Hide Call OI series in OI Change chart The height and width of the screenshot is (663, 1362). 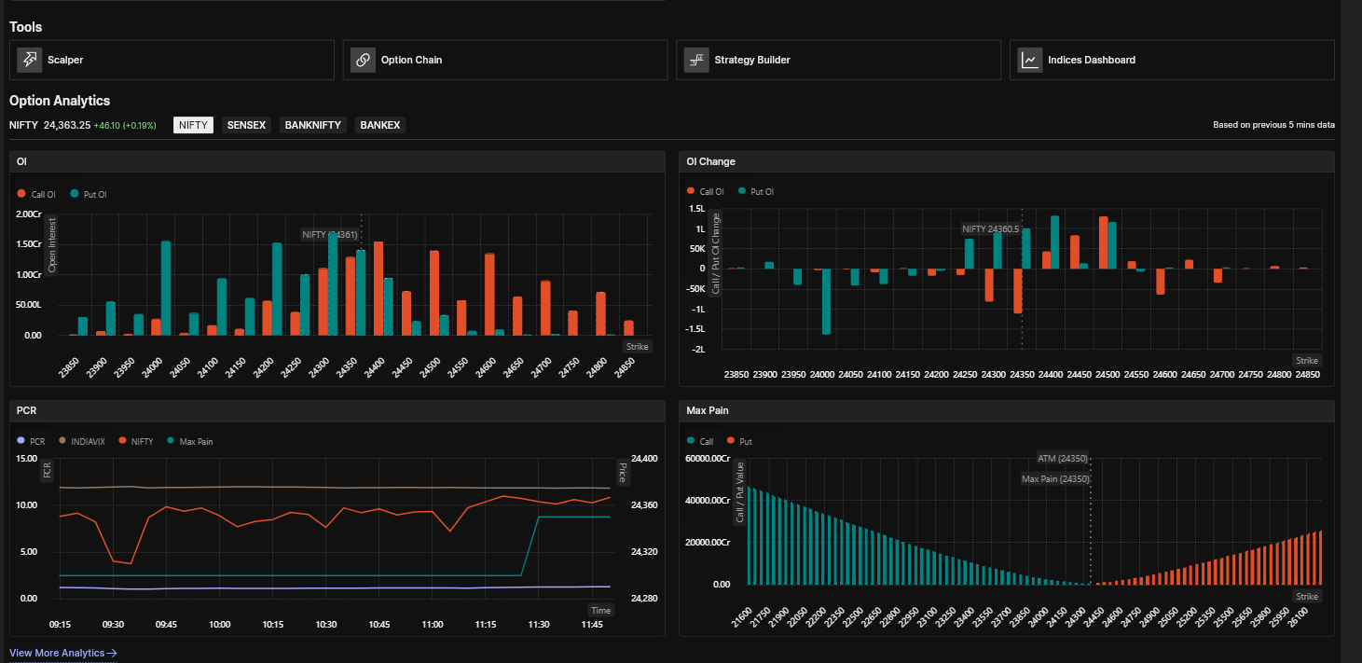pyautogui.click(x=705, y=191)
